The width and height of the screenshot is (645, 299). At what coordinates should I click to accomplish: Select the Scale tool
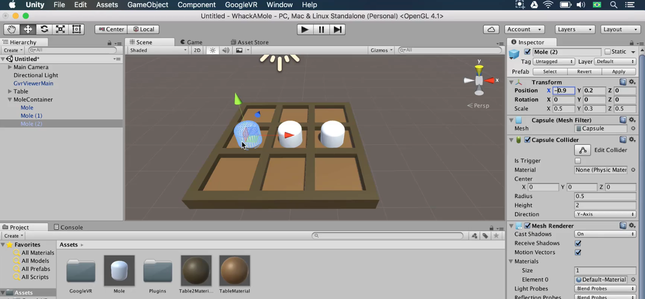60,29
